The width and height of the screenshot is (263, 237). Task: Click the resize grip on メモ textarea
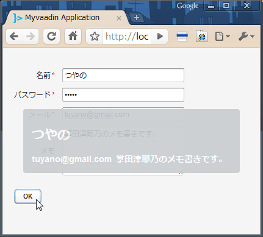[x=181, y=172]
